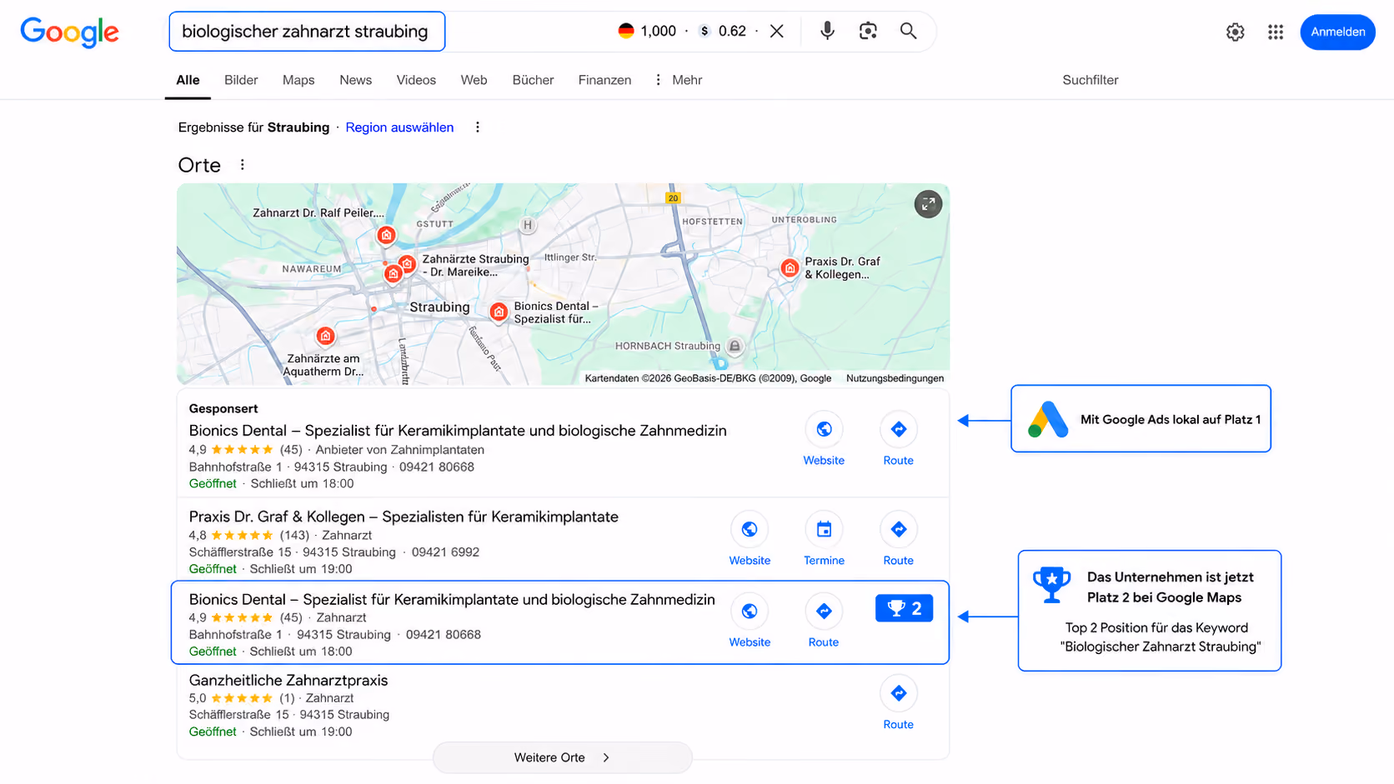Select the Zahnärzte am Aquatherm map pin
1394x784 pixels.
pyautogui.click(x=325, y=336)
